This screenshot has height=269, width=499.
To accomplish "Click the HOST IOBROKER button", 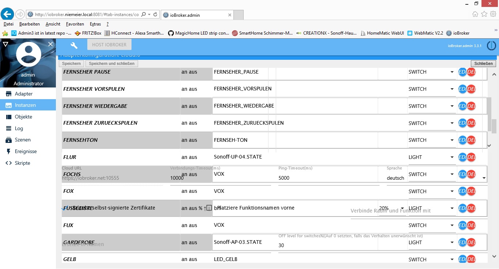I will [x=109, y=45].
